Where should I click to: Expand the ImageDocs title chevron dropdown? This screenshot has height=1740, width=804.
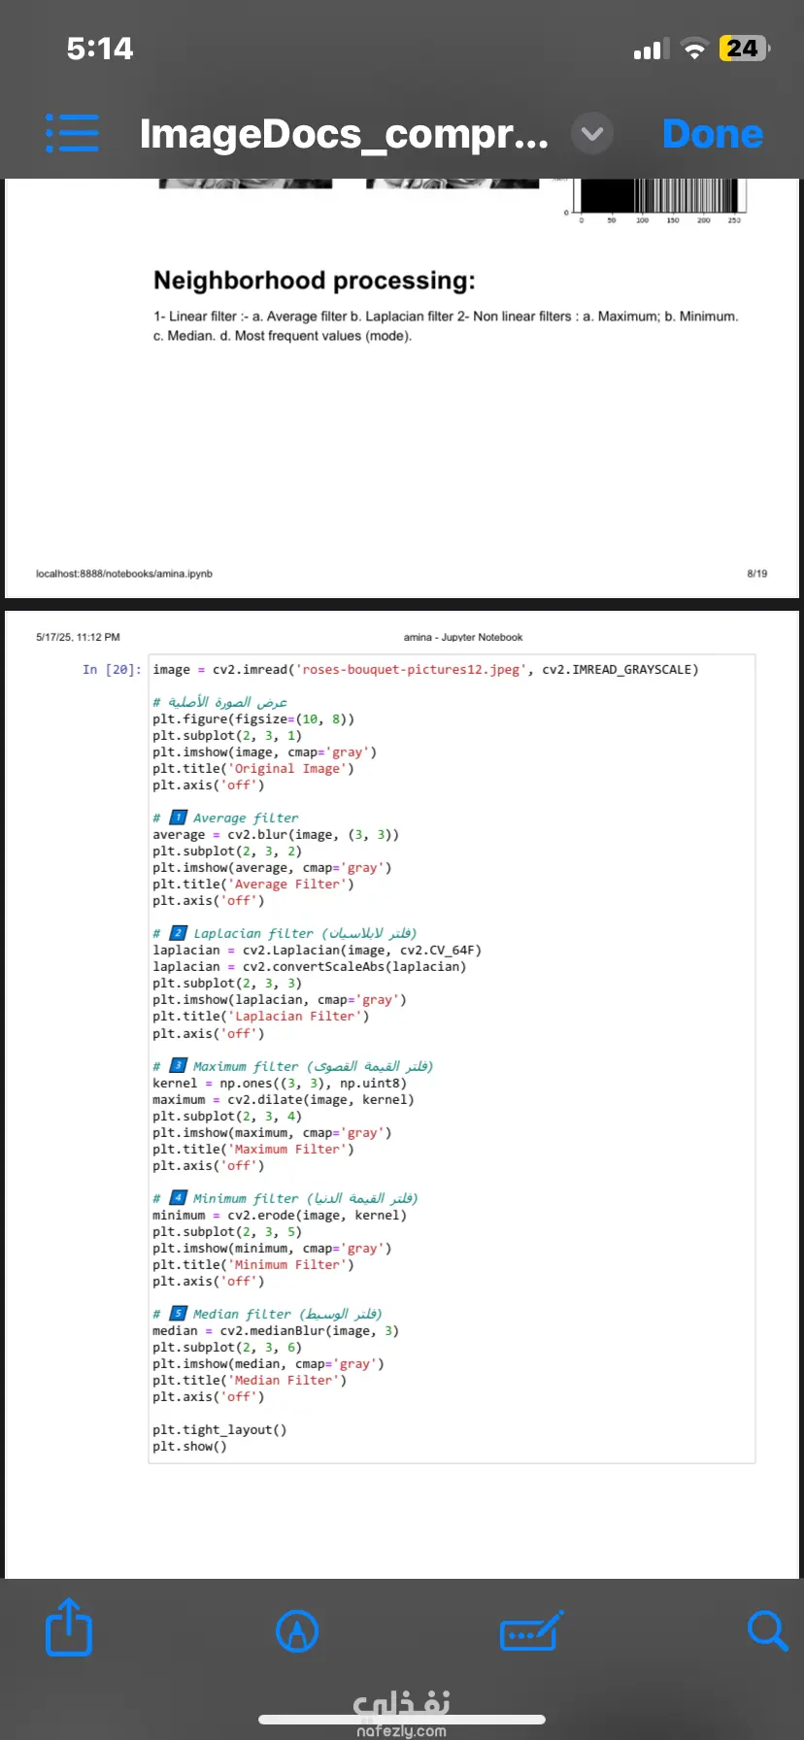coord(591,134)
